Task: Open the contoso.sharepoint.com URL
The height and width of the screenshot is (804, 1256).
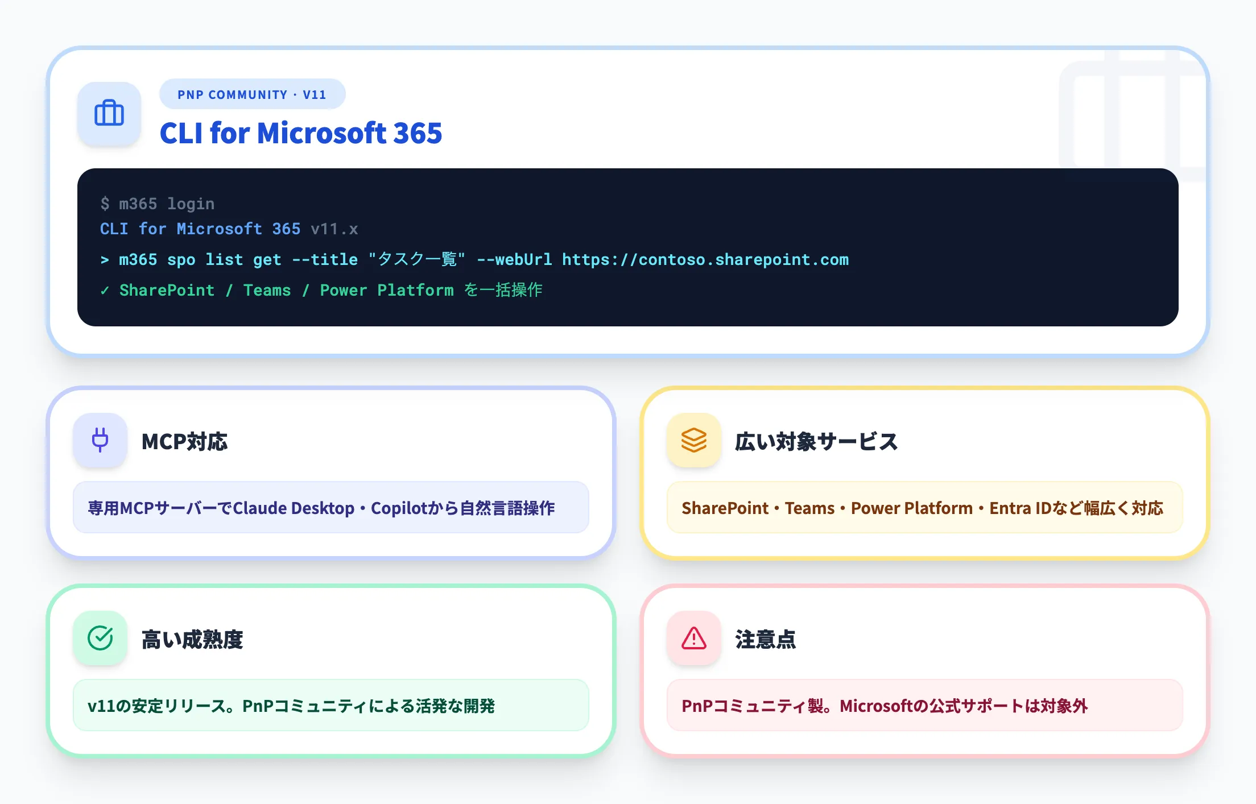Action: click(x=705, y=259)
